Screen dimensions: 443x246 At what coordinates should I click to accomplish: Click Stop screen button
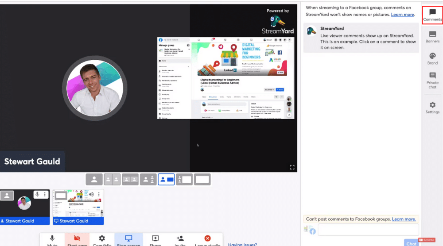coord(128,240)
